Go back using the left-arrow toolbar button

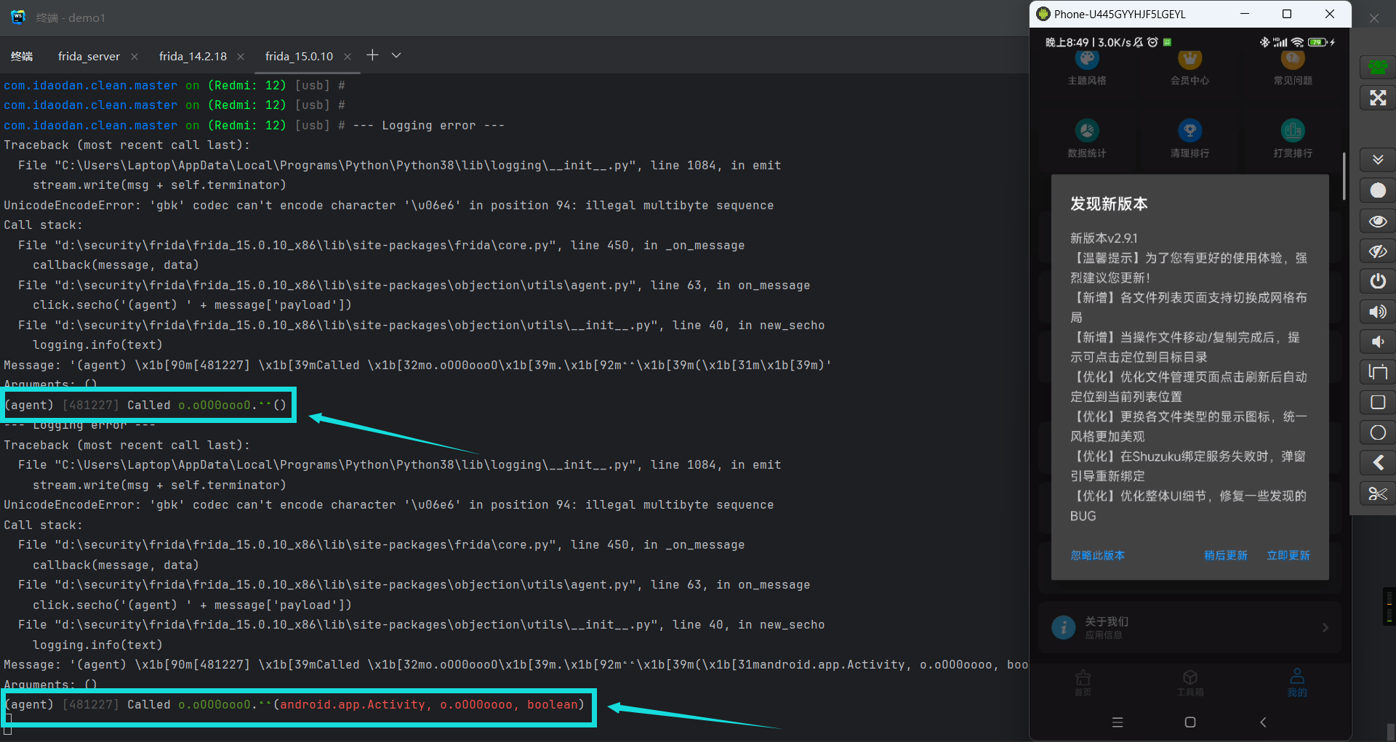[1377, 463]
